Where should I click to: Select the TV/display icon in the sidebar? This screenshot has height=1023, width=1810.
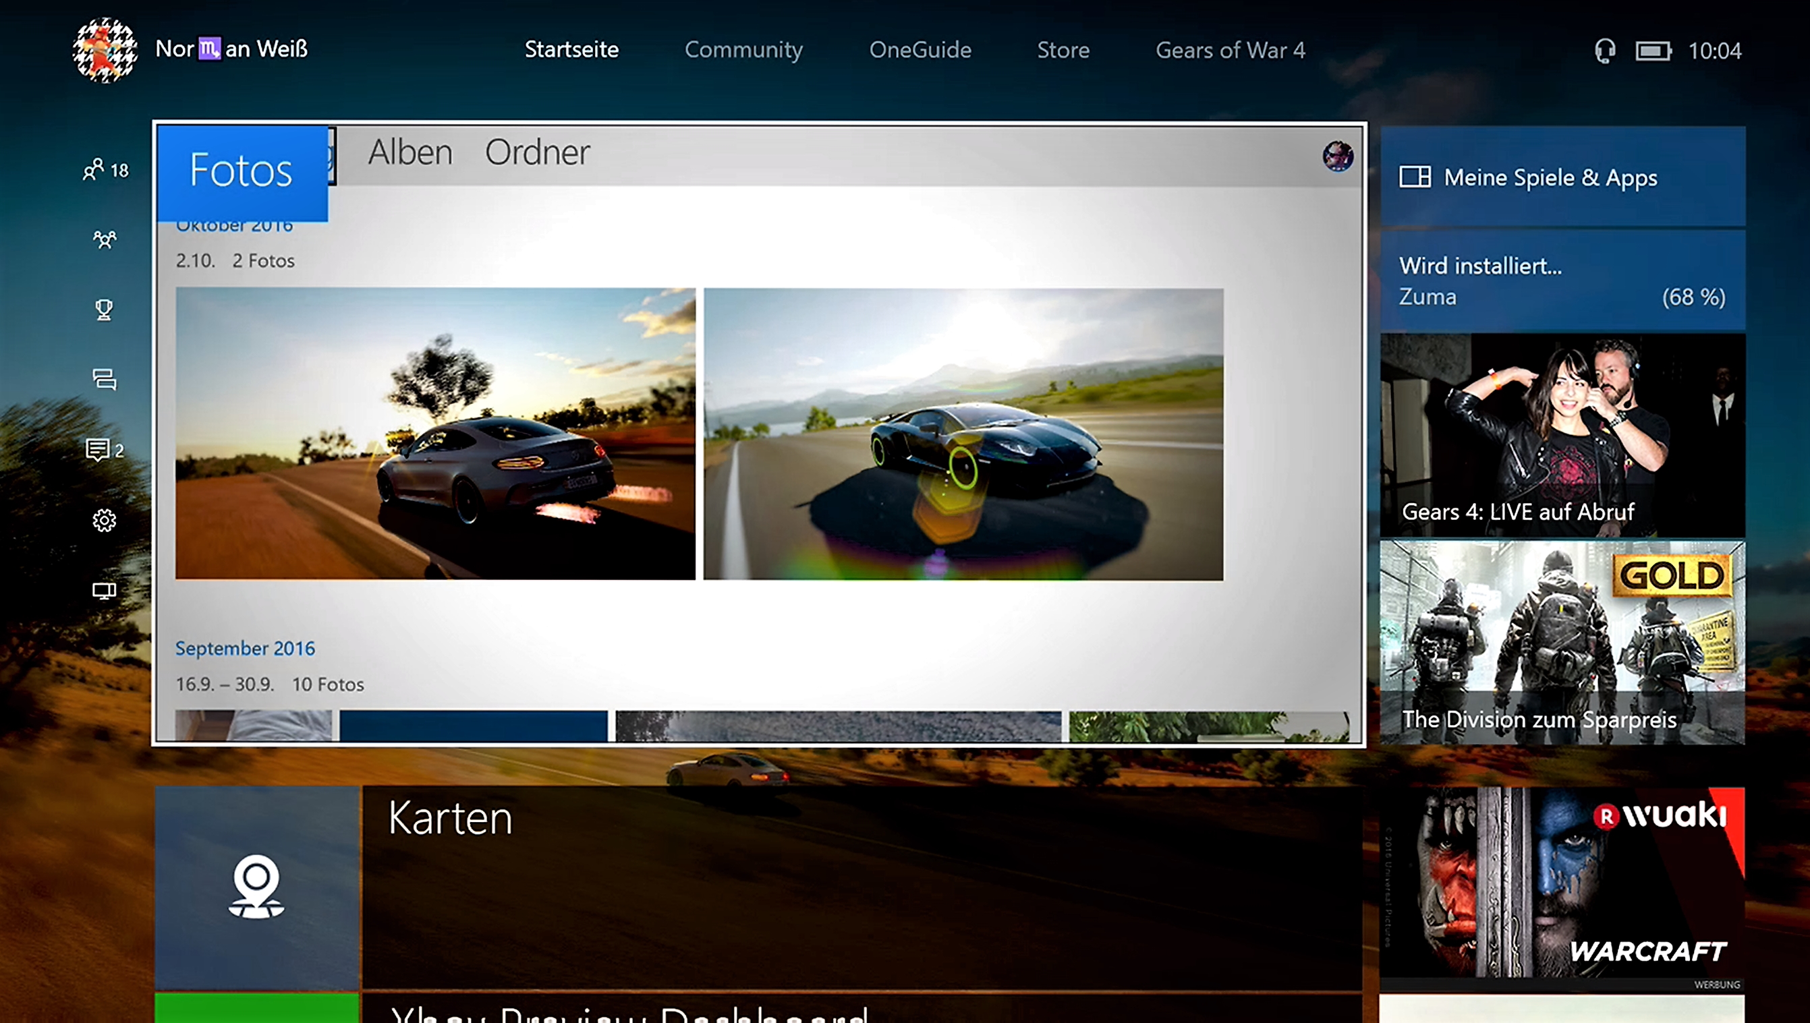click(104, 591)
